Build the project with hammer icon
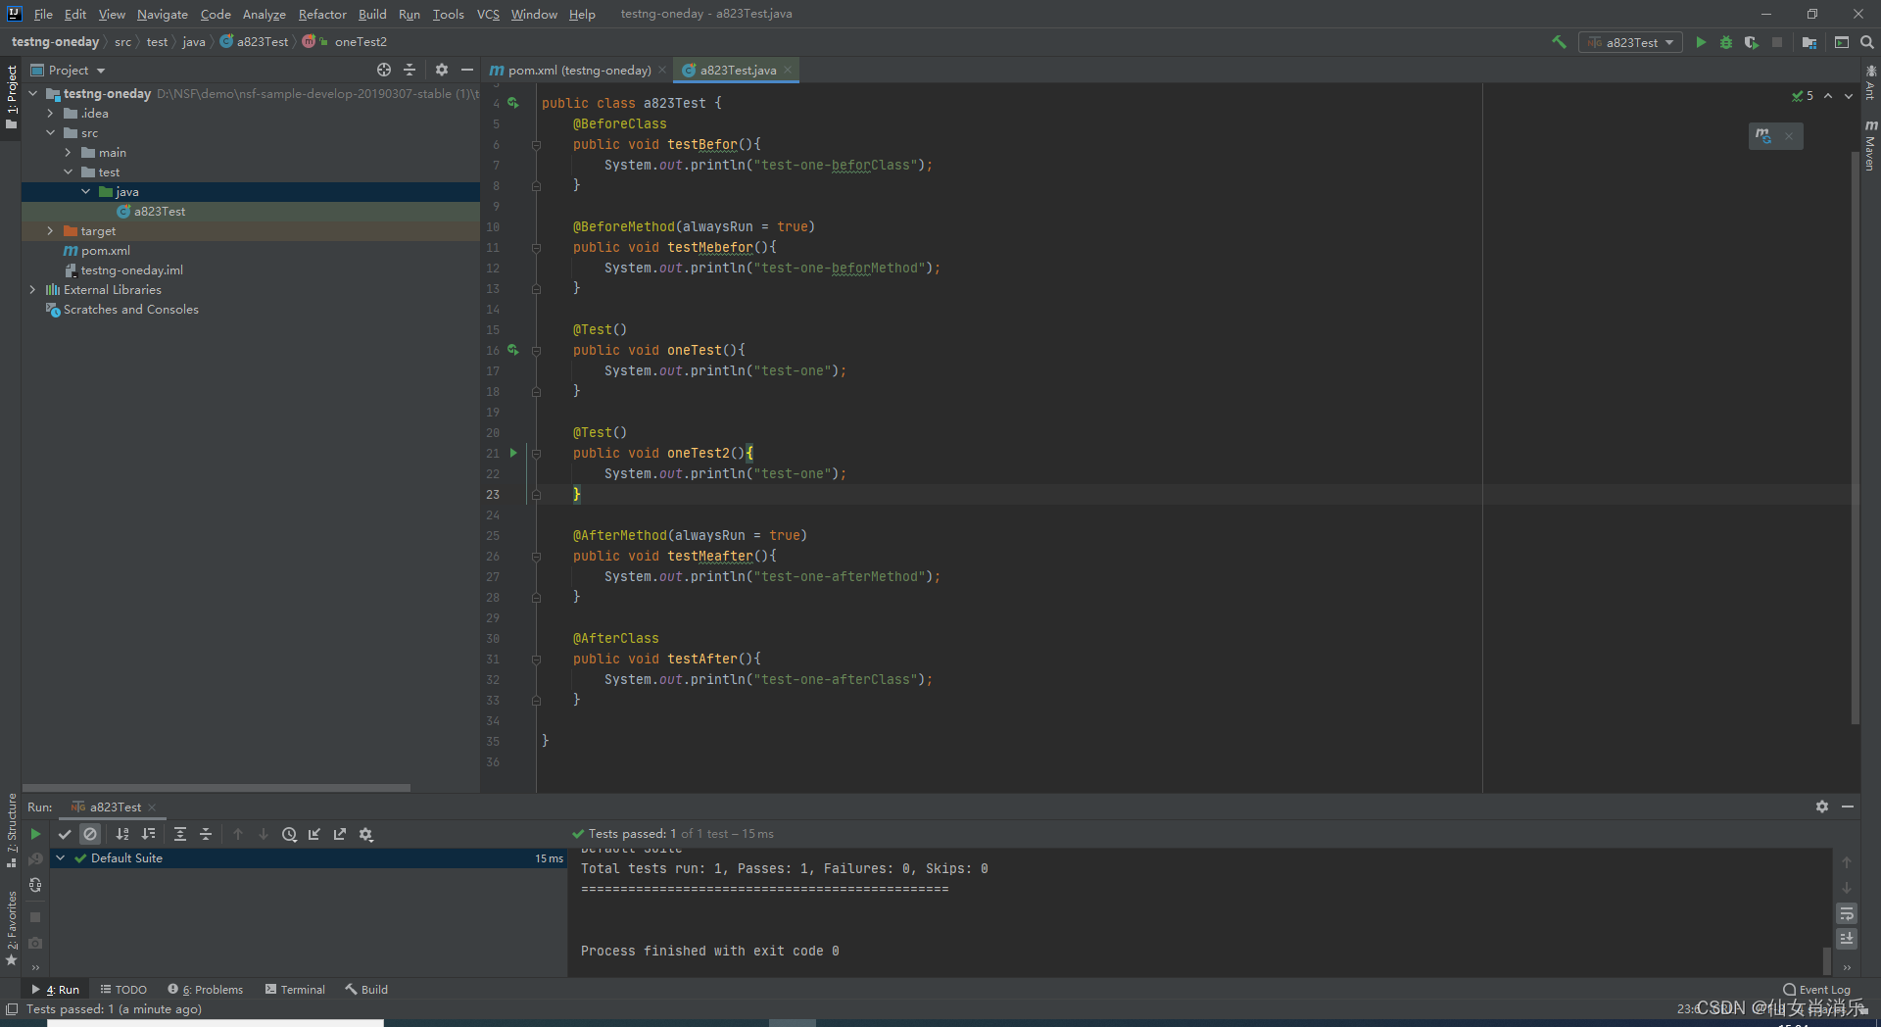This screenshot has width=1881, height=1027. (x=1559, y=42)
